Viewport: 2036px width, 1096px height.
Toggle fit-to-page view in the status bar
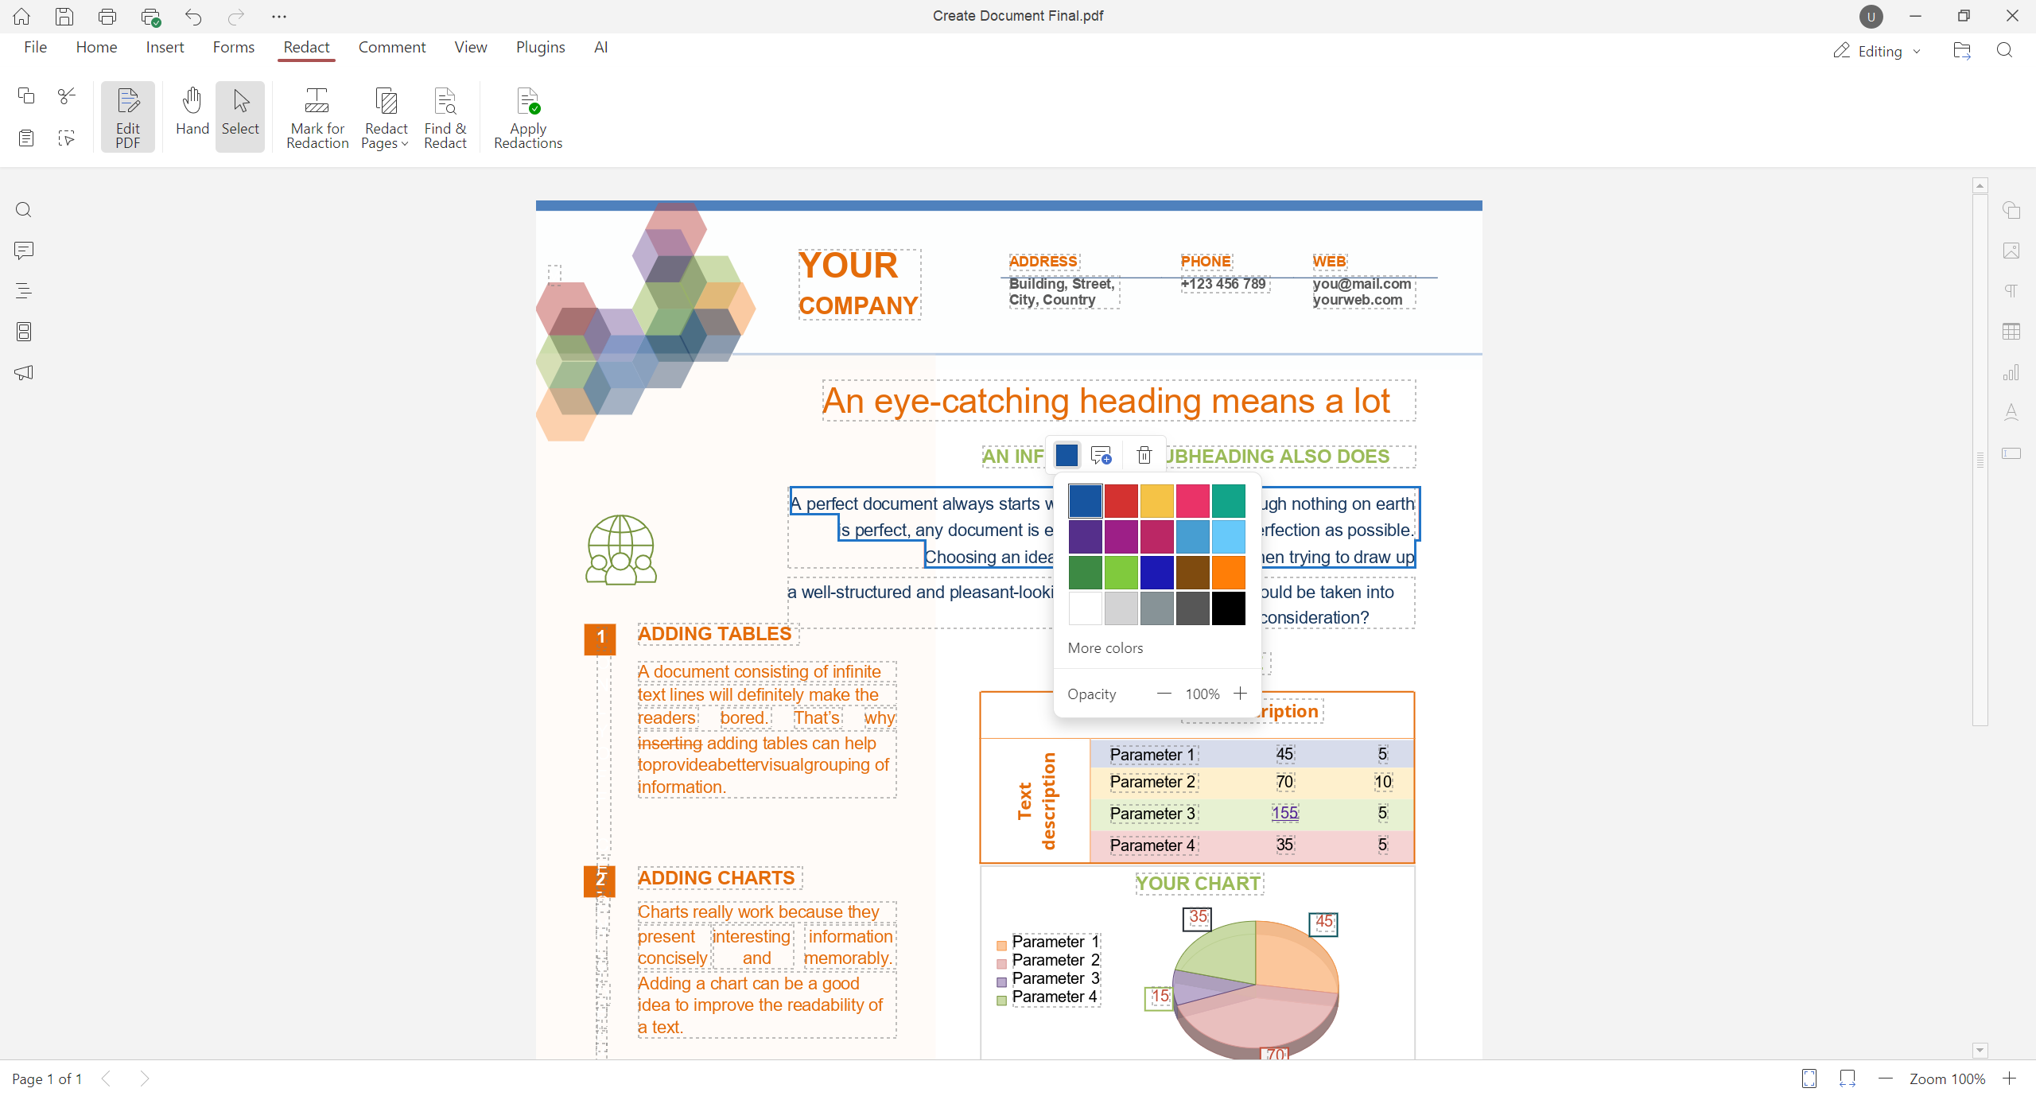1809,1079
